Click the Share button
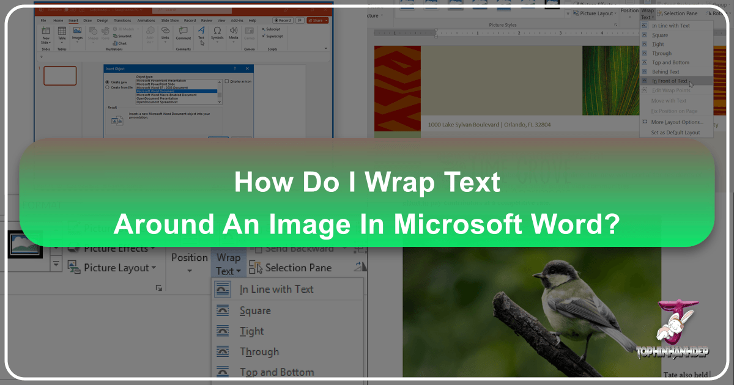 (317, 20)
